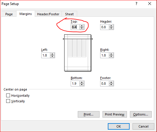157x132 pixels.
Task: Click the Left margin input field
Action: click(x=46, y=55)
